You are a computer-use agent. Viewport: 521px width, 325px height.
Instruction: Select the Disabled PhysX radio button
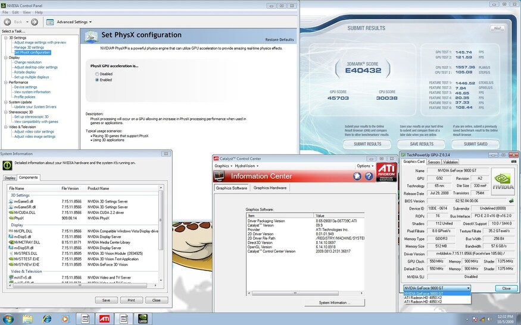(97, 74)
